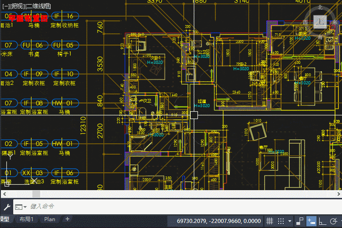Toggle grid display in status bar

269,221
